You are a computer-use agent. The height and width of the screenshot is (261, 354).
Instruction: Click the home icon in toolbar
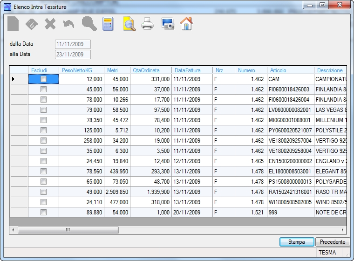tap(186, 24)
